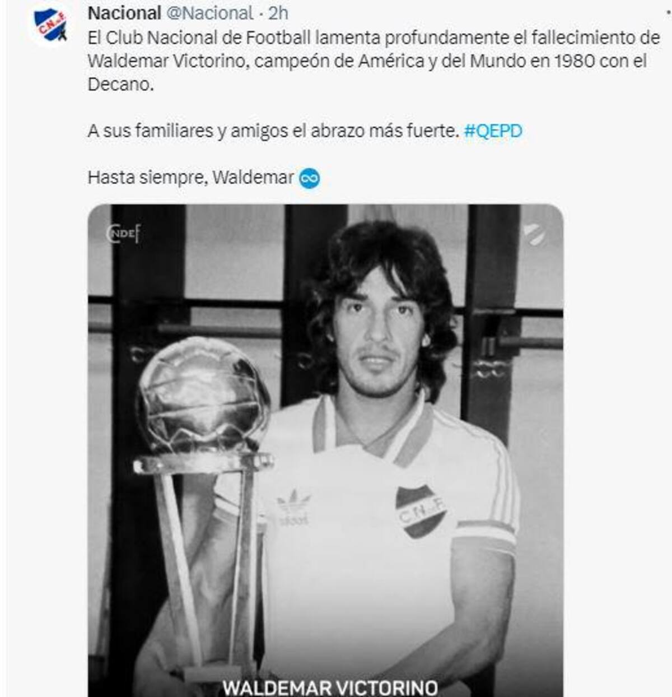The width and height of the screenshot is (672, 697).
Task: Click the word "Decano." in the tweet
Action: click(120, 84)
